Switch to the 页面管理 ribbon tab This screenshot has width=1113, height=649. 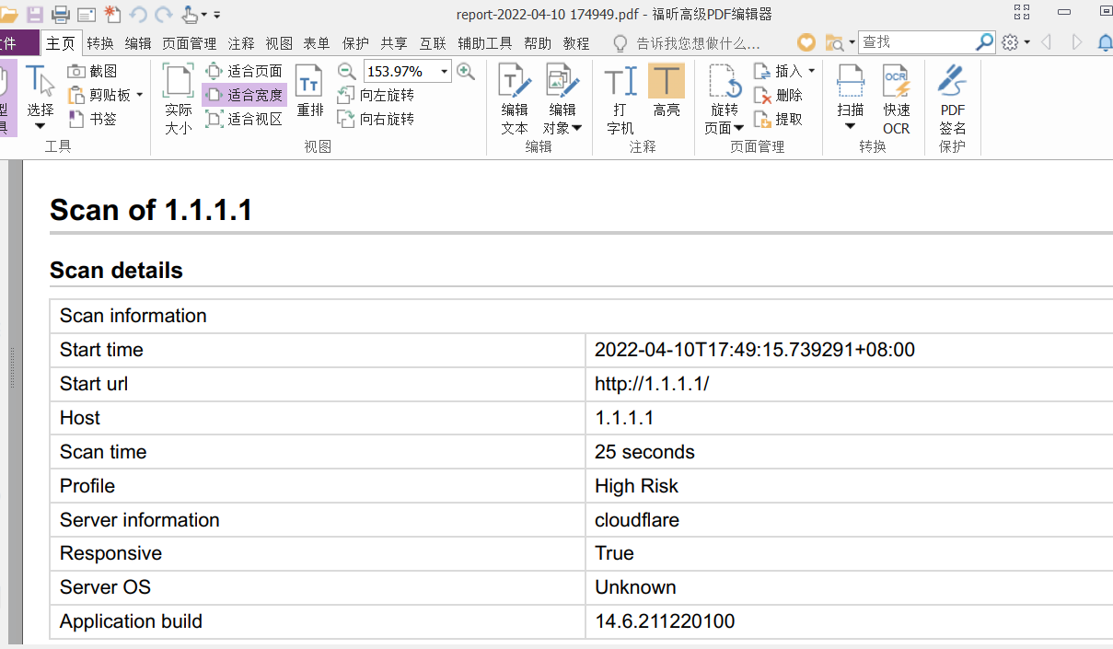(190, 42)
